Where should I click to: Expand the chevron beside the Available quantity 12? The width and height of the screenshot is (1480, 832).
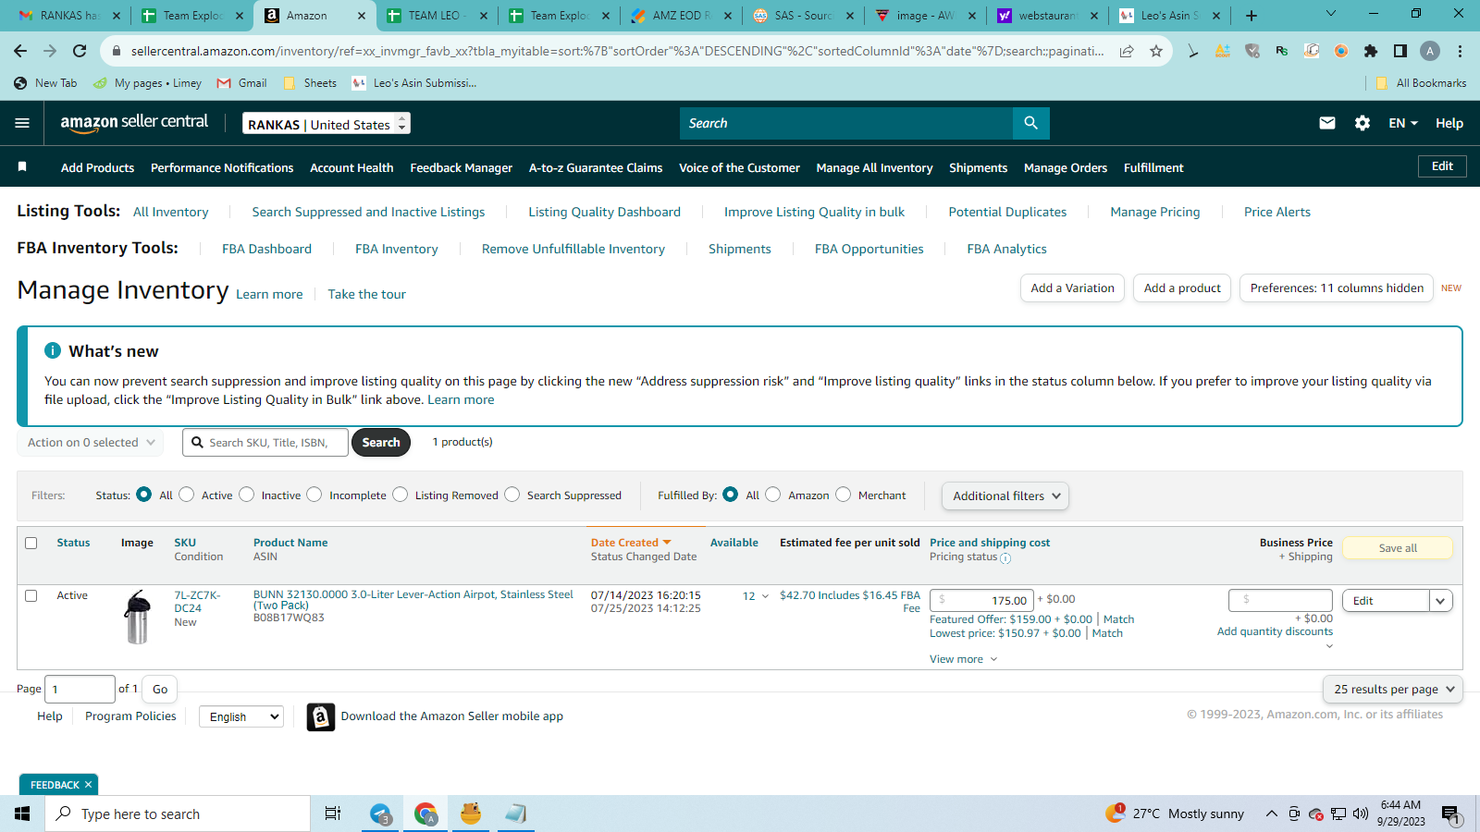765,596
